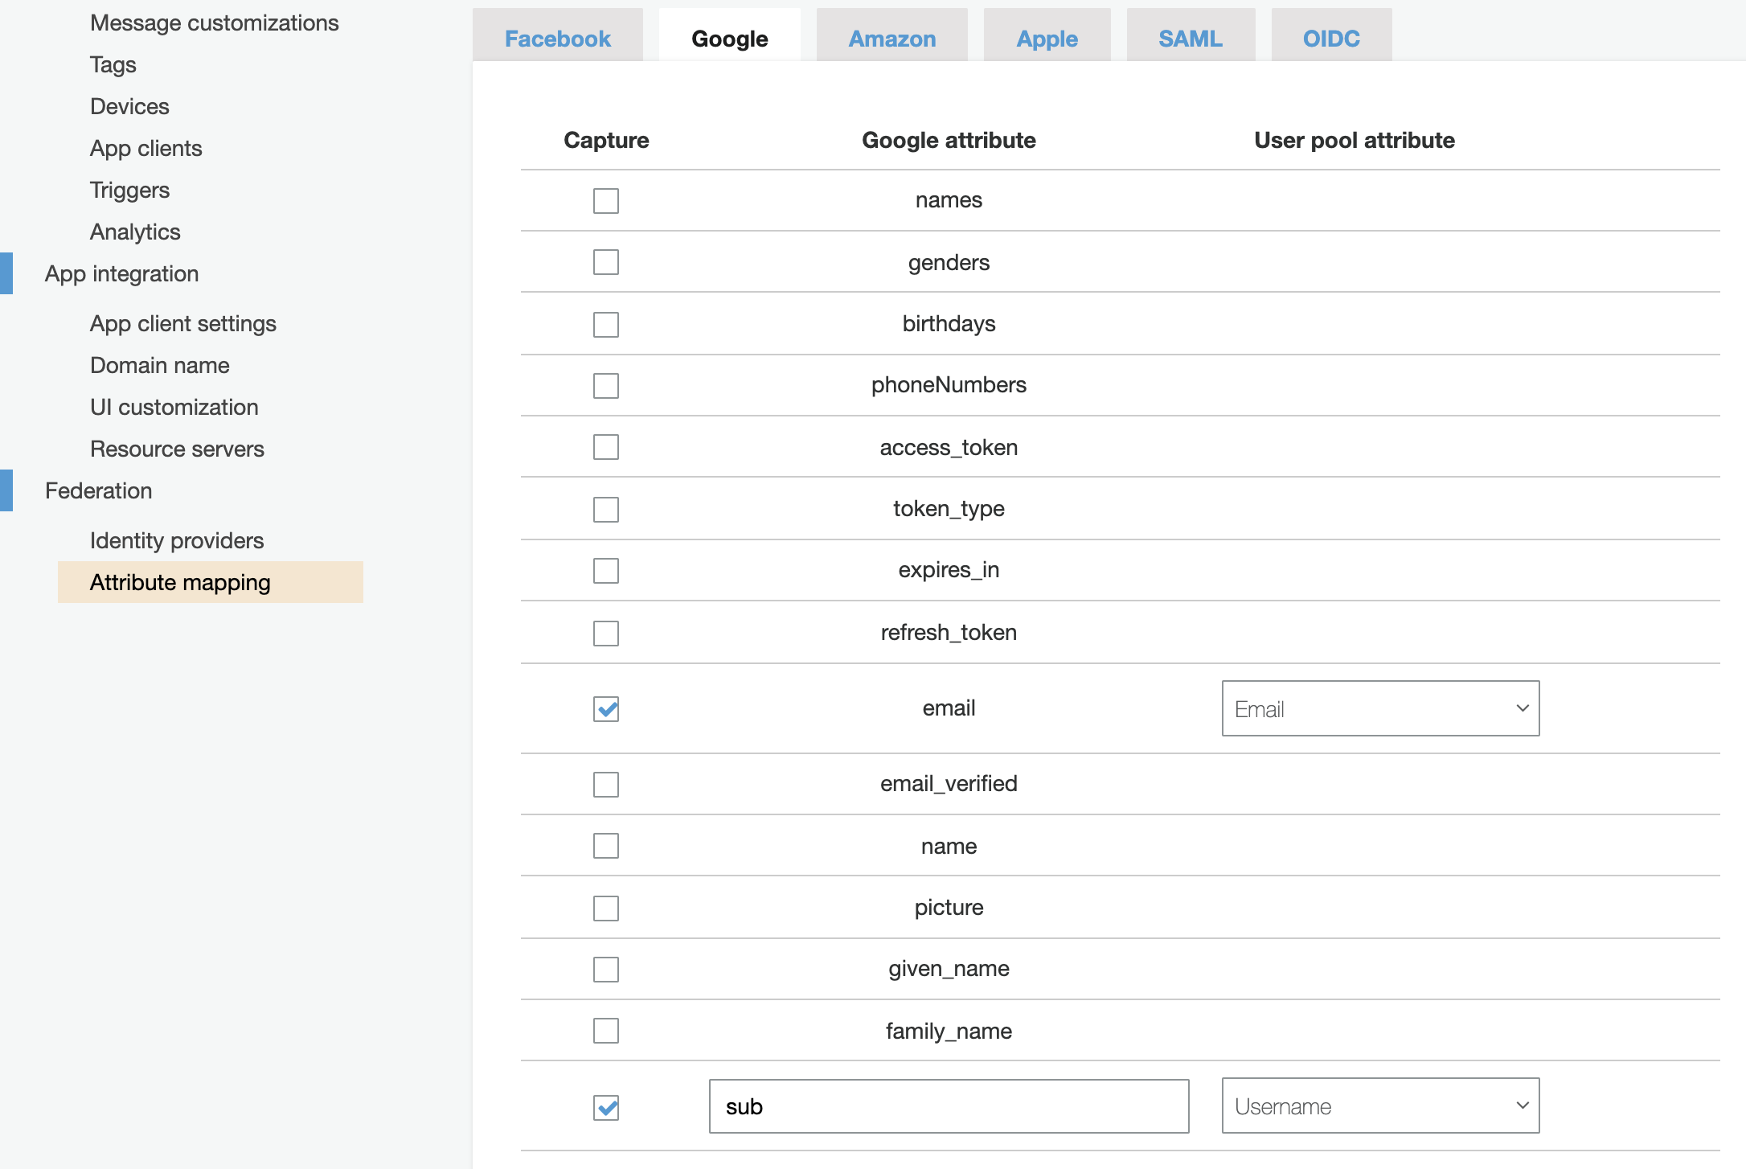This screenshot has height=1169, width=1746.
Task: Open the Username user pool attribute dropdown
Action: pyautogui.click(x=1379, y=1106)
